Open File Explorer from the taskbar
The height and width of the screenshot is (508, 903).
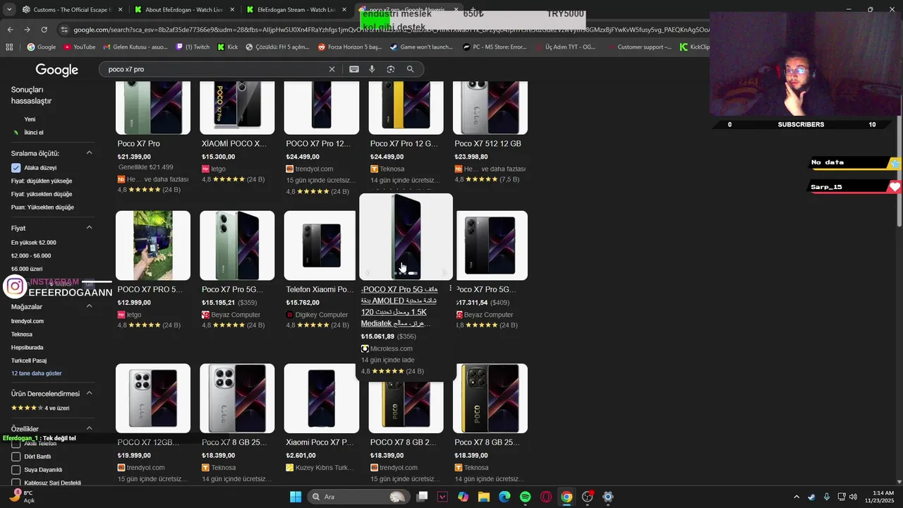tap(484, 497)
